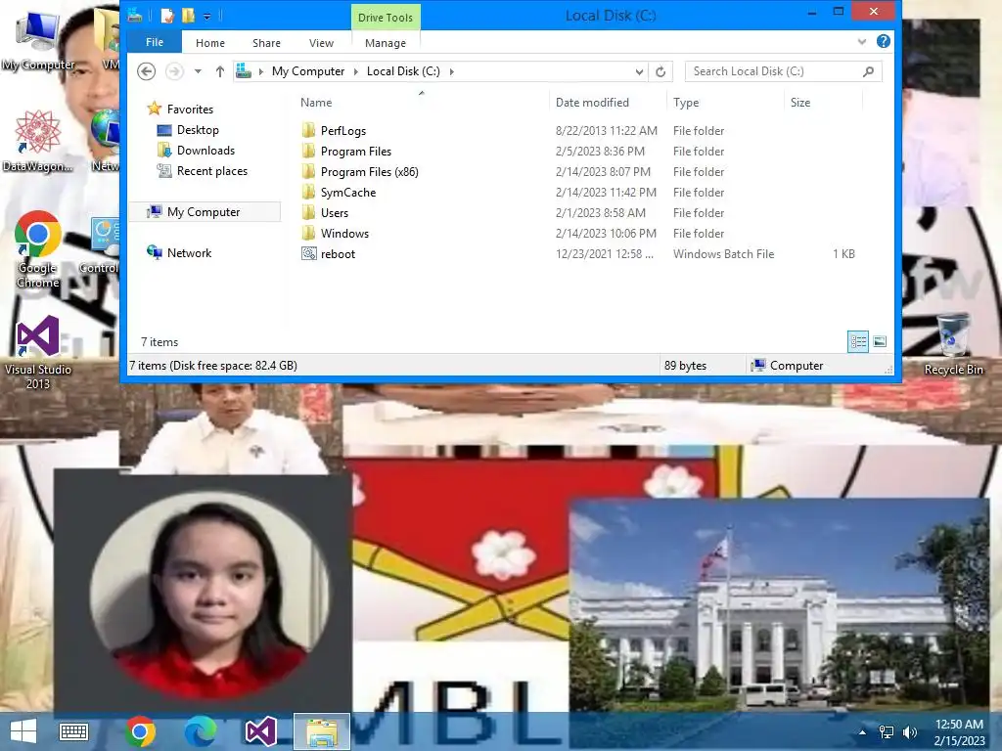Viewport: 1002px width, 751px height.
Task: Open the Manage ribbon tab
Action: tap(386, 43)
